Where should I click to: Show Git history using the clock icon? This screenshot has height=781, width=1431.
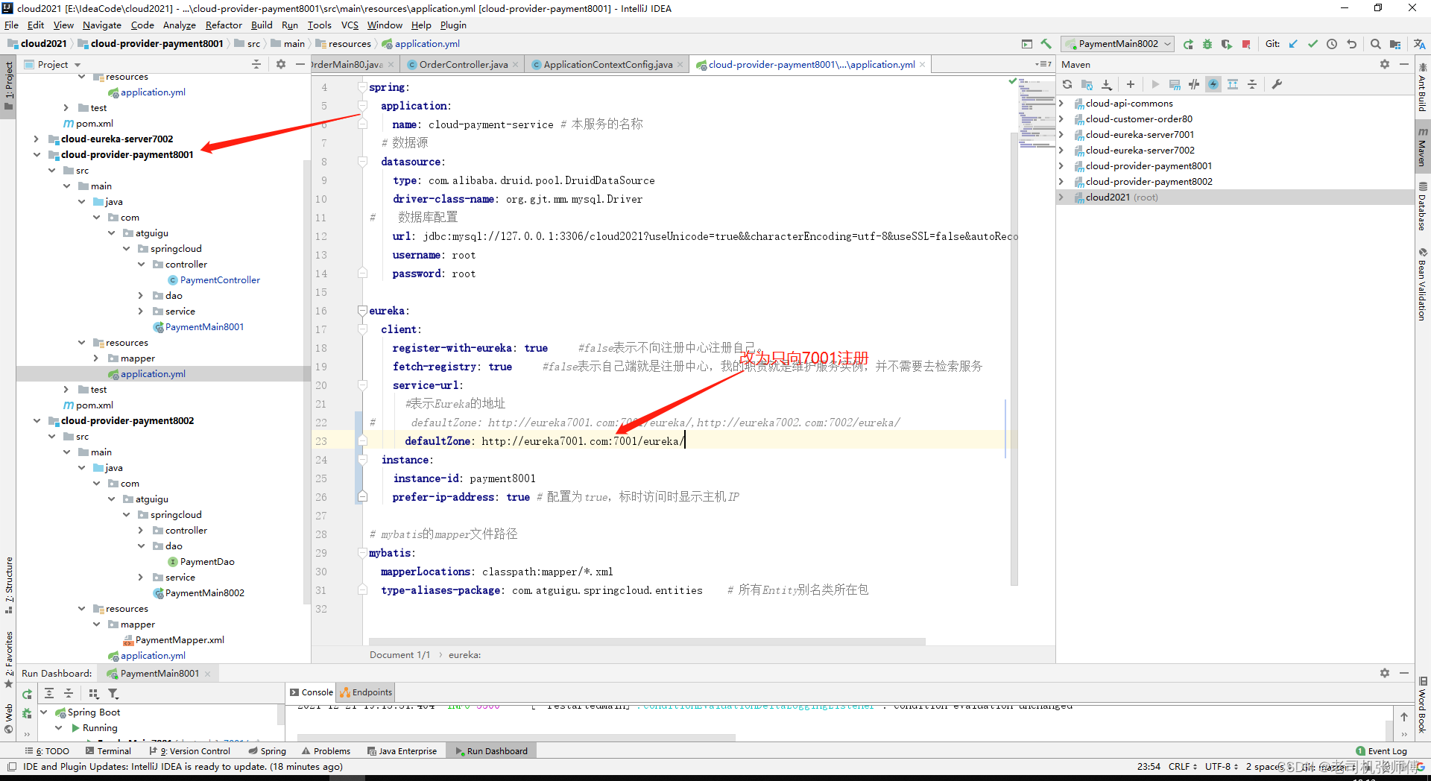click(1332, 44)
